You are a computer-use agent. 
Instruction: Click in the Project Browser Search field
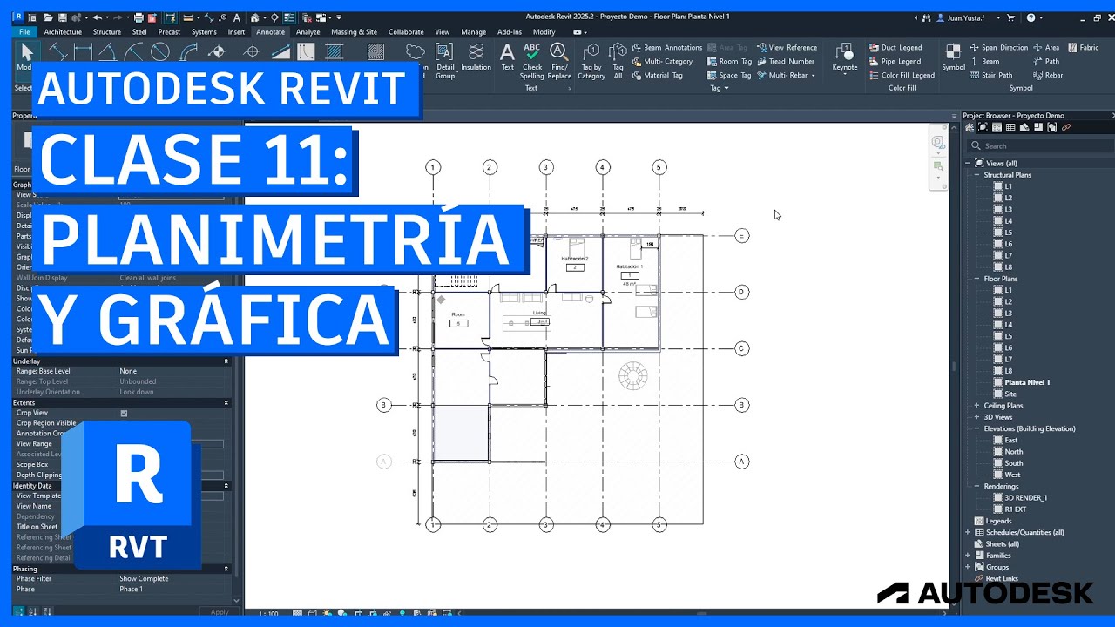point(1039,145)
